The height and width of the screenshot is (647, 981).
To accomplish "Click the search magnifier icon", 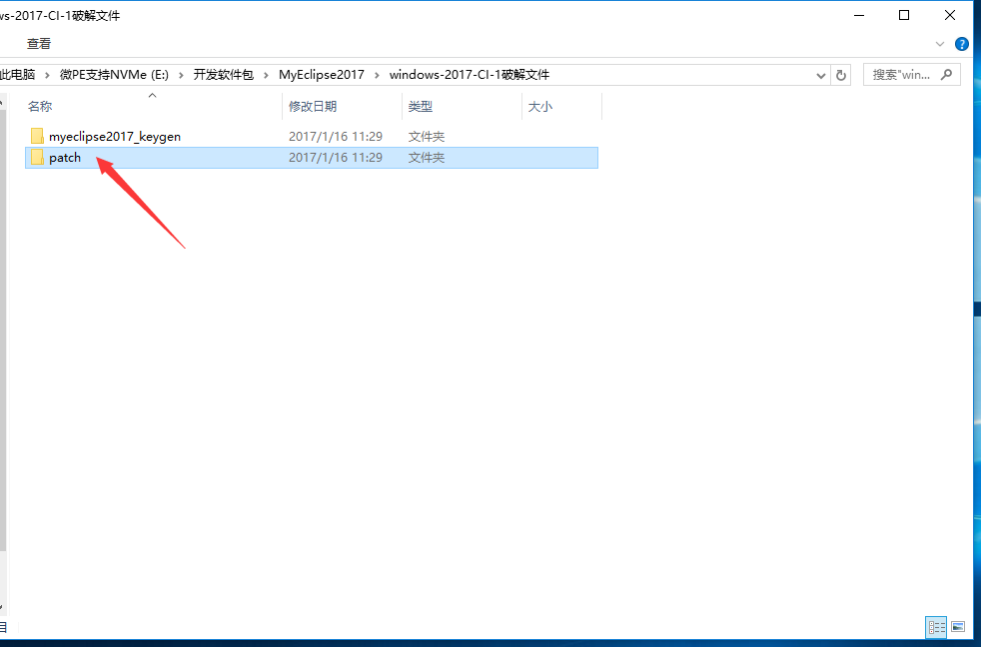I will (x=947, y=75).
